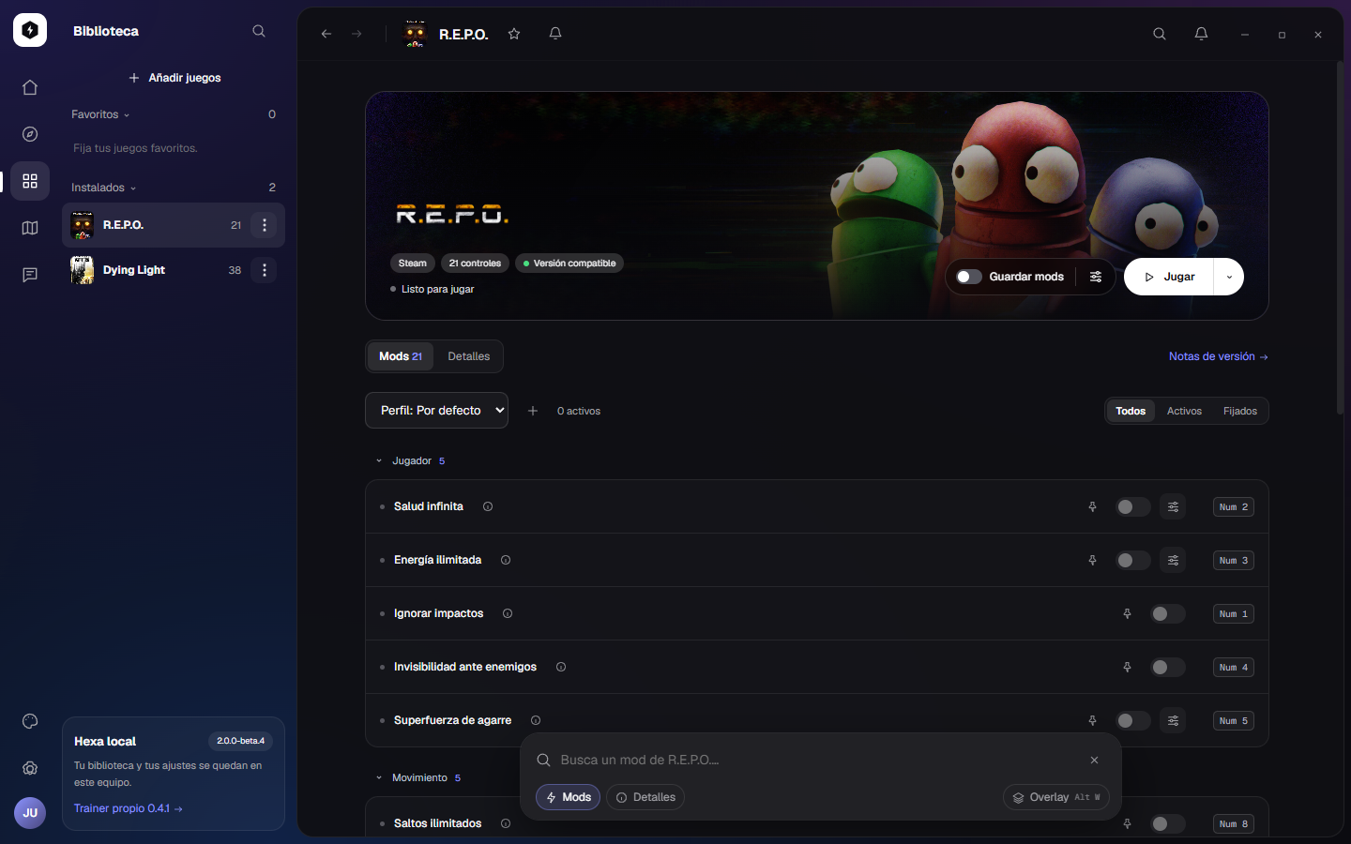Collapse the Instalados section
The width and height of the screenshot is (1351, 844).
tap(103, 188)
